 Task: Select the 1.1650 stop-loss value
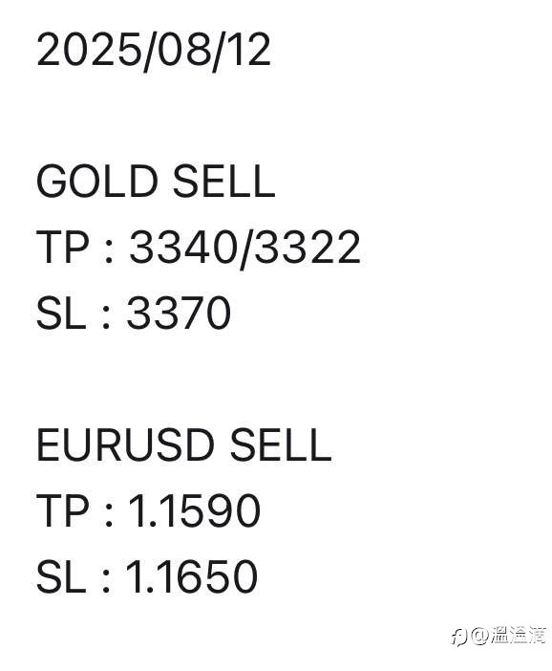(192, 576)
